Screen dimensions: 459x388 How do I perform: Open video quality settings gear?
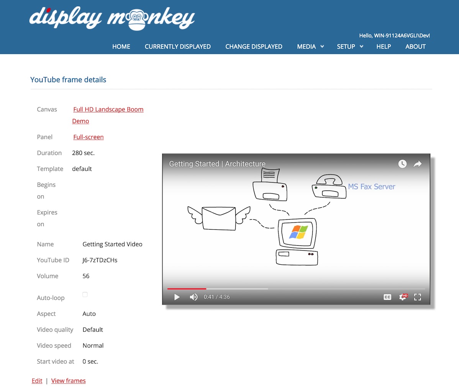tap(403, 297)
